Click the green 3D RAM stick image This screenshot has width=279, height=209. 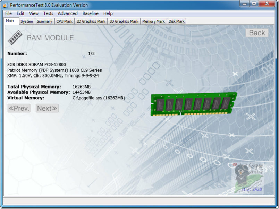point(194,104)
